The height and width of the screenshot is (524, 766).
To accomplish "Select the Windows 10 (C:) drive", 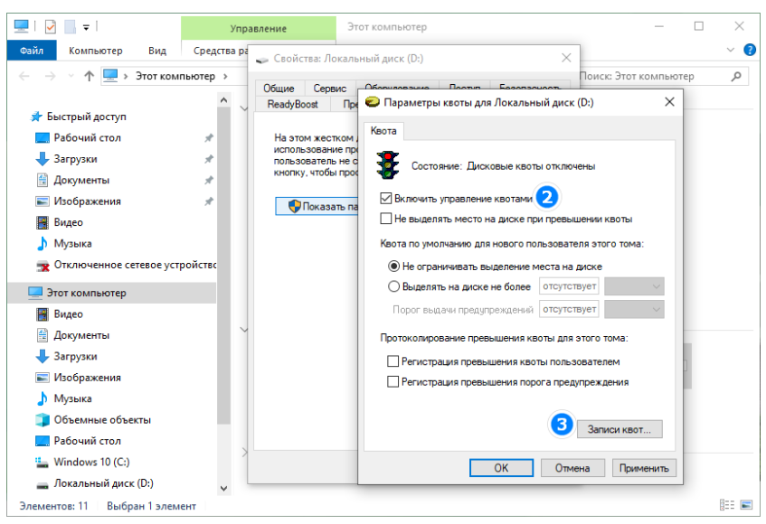I will click(x=91, y=462).
